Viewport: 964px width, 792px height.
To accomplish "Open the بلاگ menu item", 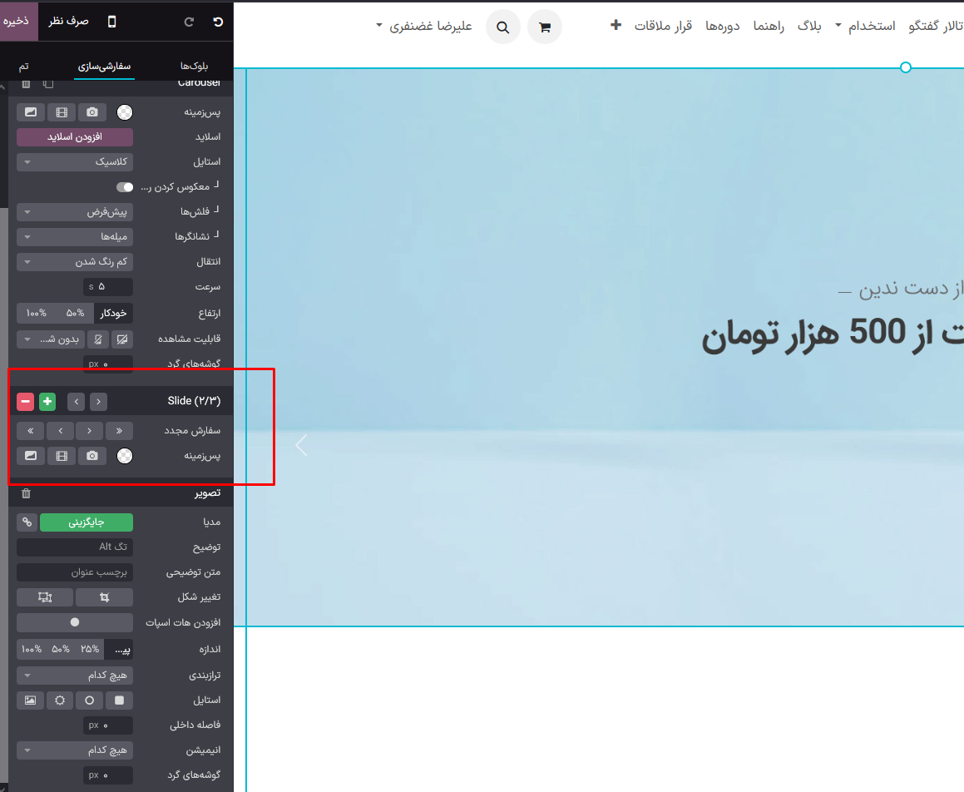I will 809,26.
